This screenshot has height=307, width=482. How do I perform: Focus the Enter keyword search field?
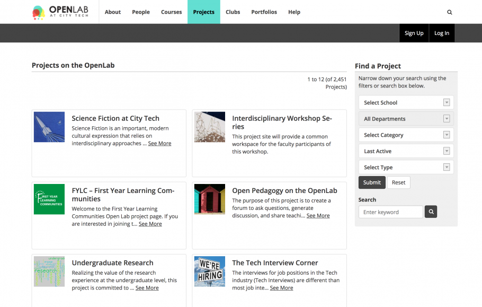click(390, 212)
